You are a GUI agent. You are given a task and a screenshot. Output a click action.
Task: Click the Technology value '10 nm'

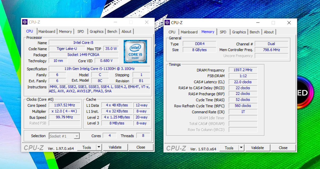pyautogui.click(x=58, y=61)
